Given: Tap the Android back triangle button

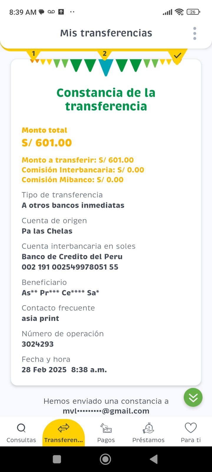Looking at the screenshot, I should pyautogui.click(x=153, y=459).
